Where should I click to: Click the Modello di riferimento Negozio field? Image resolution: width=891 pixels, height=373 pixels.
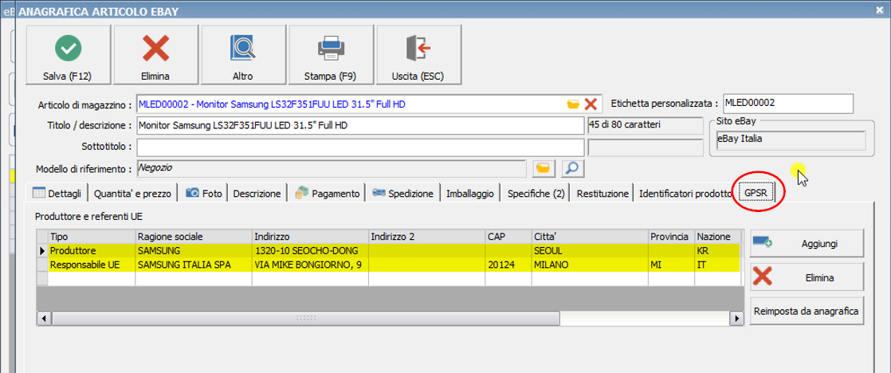[332, 168]
